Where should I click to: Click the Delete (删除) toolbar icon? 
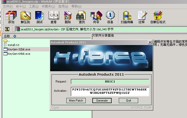[68, 17]
